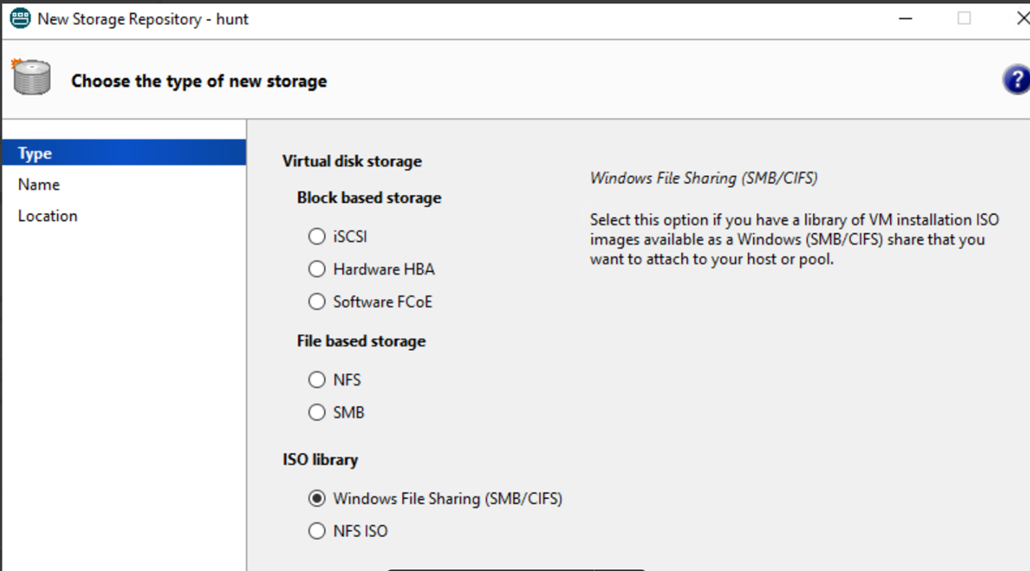Close the New Storage Repository dialog

(x=1023, y=18)
